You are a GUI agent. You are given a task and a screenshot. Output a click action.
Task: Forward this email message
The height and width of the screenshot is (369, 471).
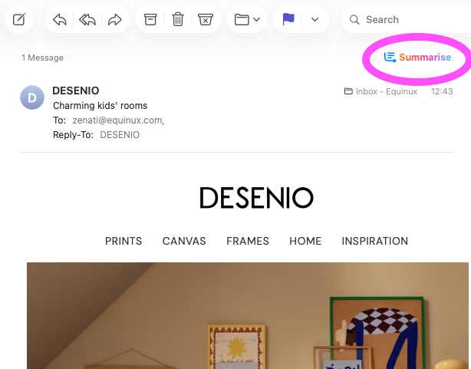[x=115, y=19]
